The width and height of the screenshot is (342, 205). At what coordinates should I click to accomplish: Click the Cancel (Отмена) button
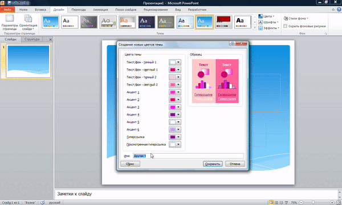coord(235,164)
